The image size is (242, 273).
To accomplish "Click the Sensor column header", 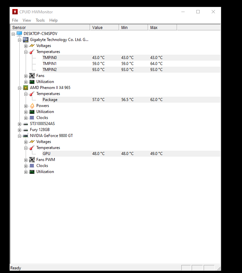I will pos(50,28).
